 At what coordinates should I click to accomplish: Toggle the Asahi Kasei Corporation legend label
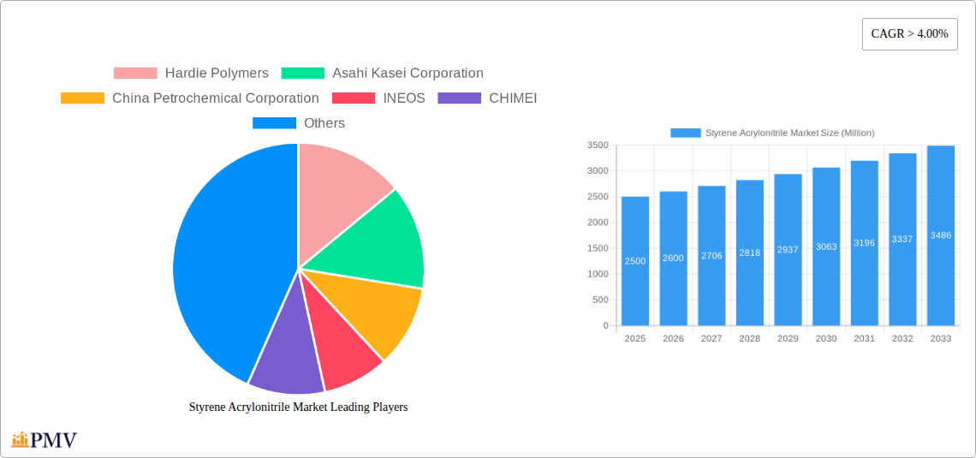408,74
